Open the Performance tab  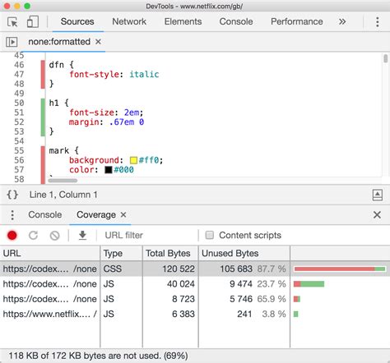pos(297,21)
